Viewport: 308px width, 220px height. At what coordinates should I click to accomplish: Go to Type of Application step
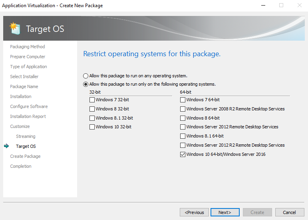point(28,67)
